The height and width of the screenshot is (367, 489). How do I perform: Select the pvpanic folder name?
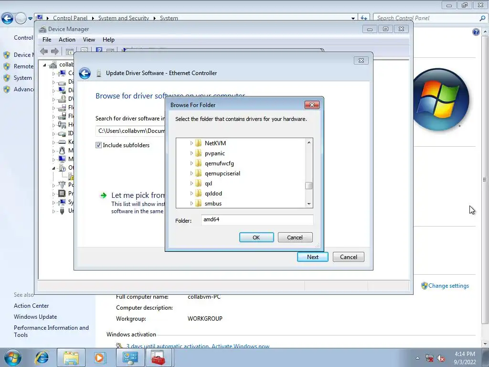(x=214, y=153)
